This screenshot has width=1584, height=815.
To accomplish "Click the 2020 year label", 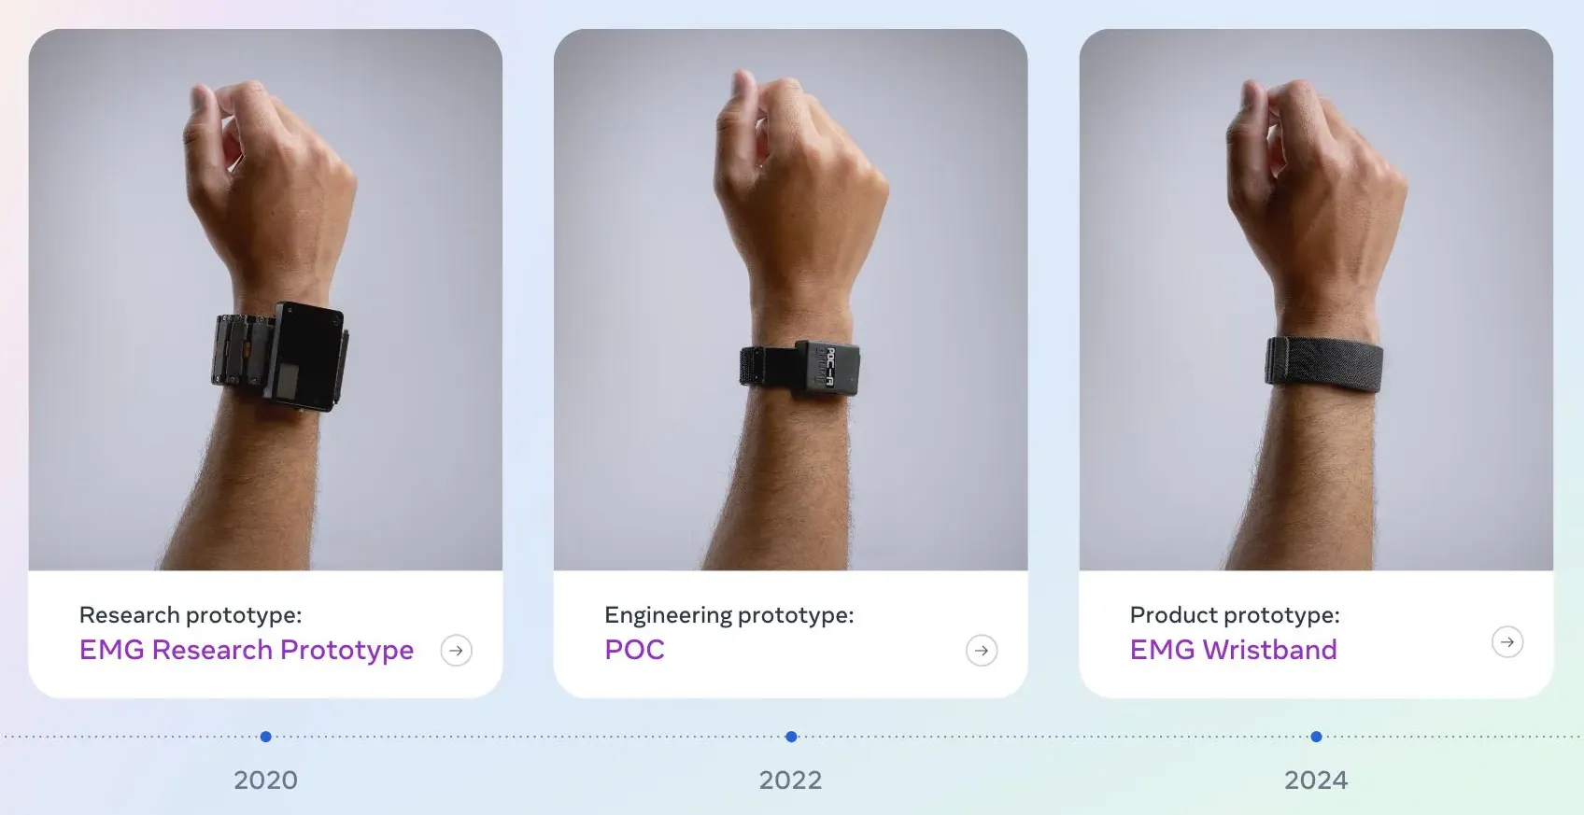I will click(265, 780).
